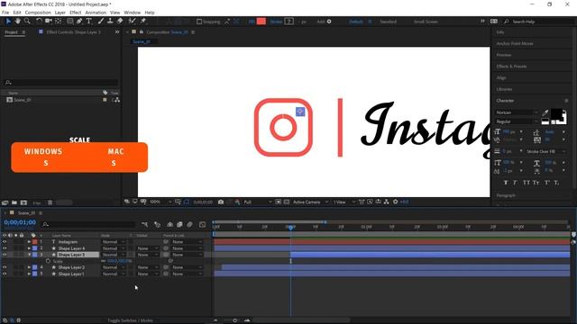Click the timeline layer search field
577x324 pixels.
point(88,224)
